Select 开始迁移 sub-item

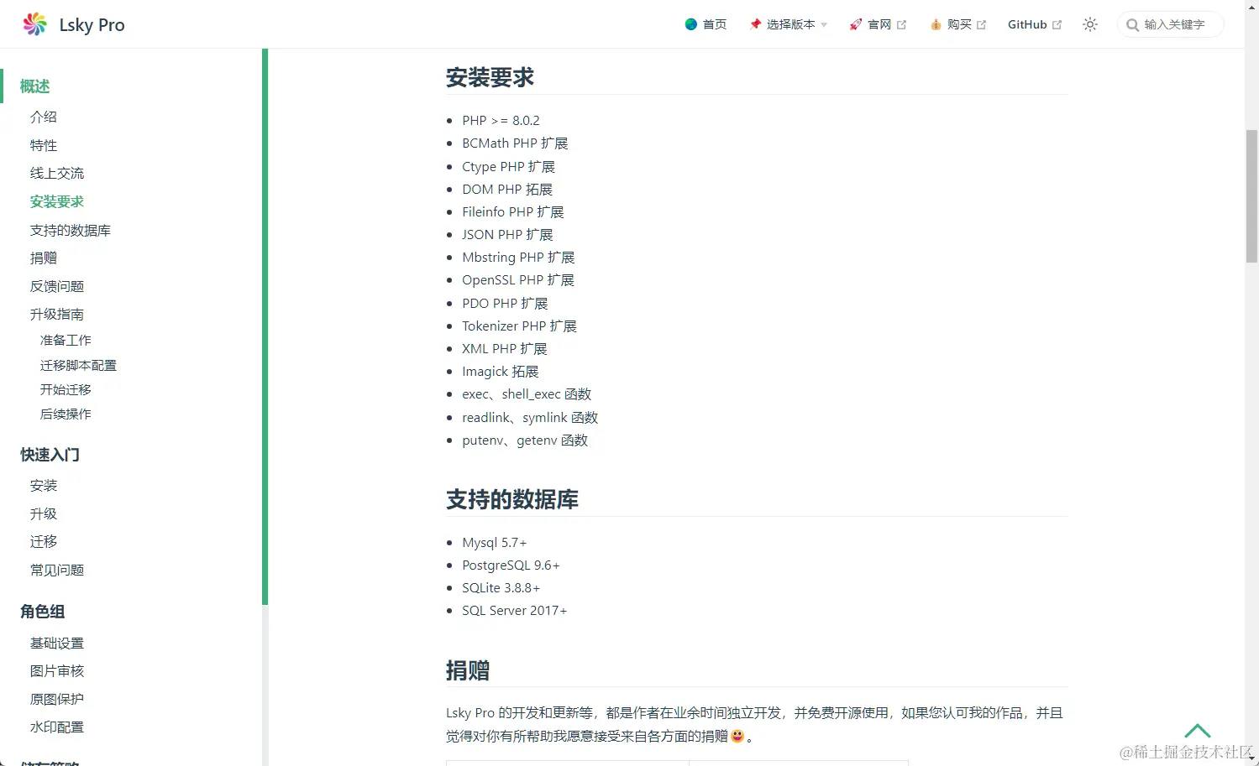66,389
